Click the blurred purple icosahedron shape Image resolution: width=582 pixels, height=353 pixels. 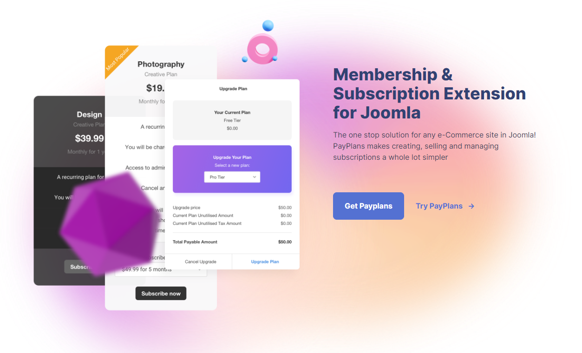[x=109, y=223]
